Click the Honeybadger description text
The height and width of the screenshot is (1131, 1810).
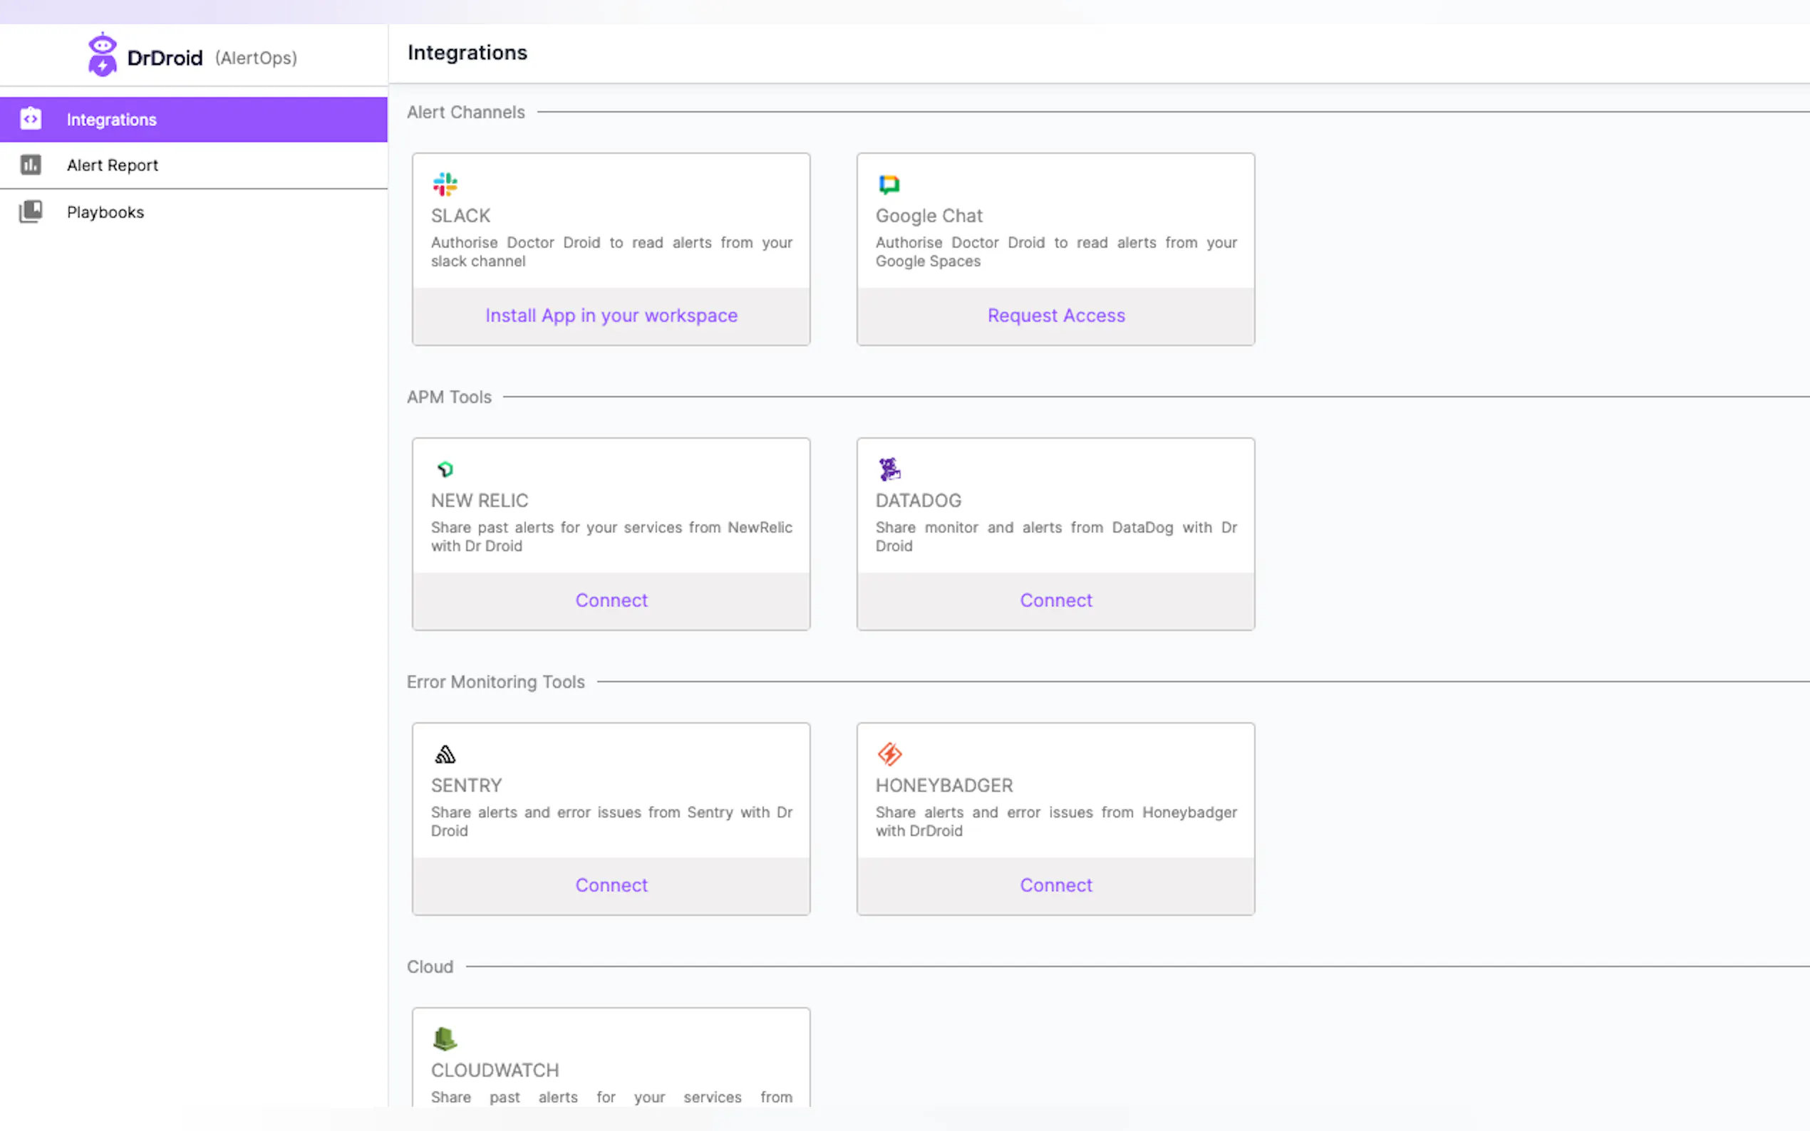click(x=1056, y=822)
